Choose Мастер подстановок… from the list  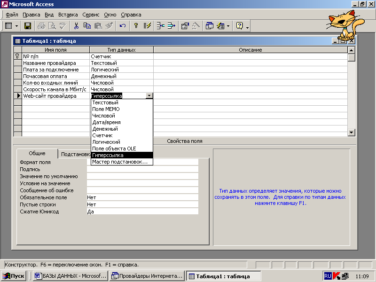122,162
